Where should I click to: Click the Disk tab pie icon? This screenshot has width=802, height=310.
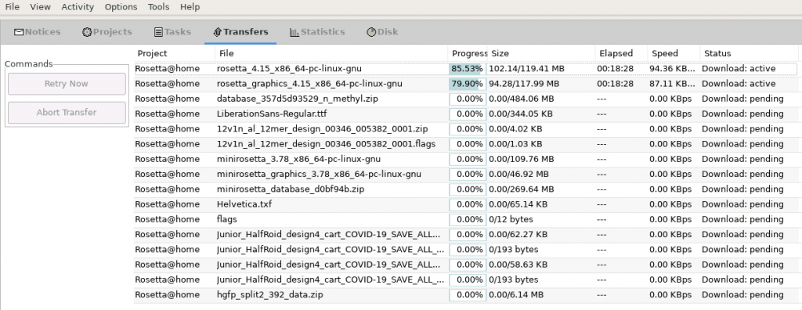371,32
